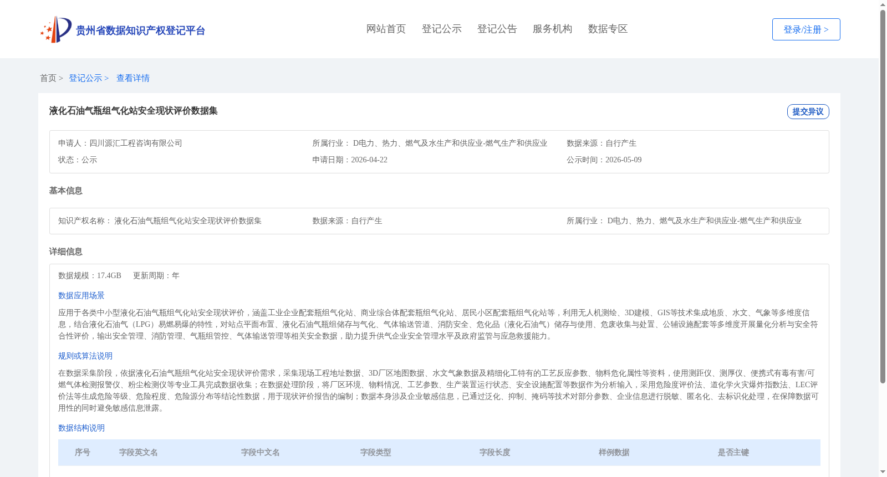Image resolution: width=887 pixels, height=477 pixels.
Task: Click the vertical scrollbar thumb
Action: click(x=883, y=197)
